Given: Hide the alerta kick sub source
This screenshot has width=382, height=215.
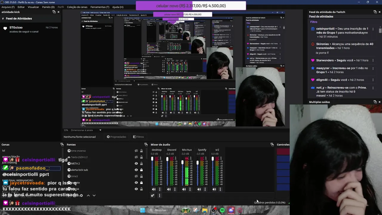Looking at the screenshot, I should click(x=136, y=170).
